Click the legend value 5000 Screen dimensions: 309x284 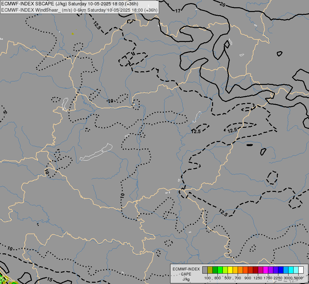coord(298,278)
